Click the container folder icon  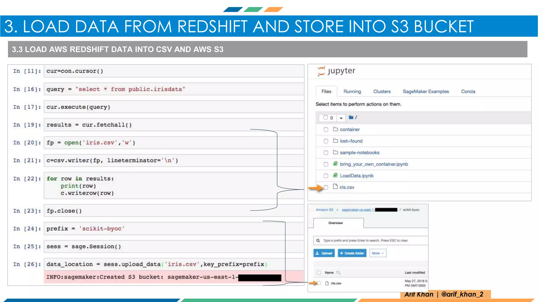[335, 129]
